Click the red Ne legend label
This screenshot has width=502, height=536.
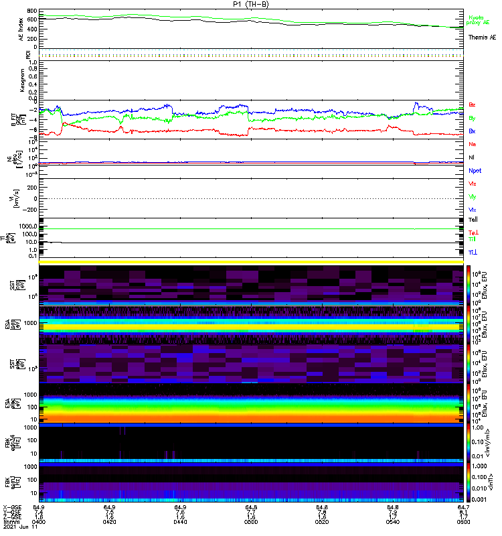click(x=473, y=144)
